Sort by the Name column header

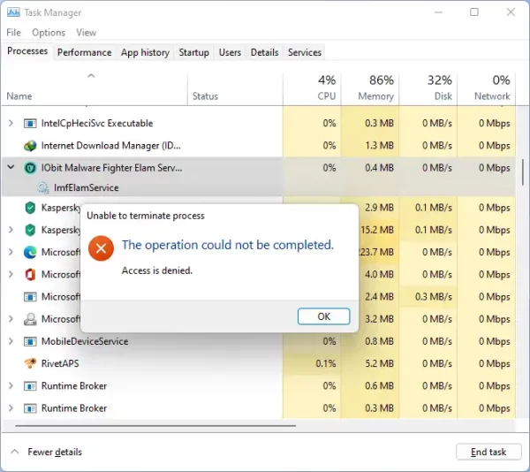tap(95, 88)
